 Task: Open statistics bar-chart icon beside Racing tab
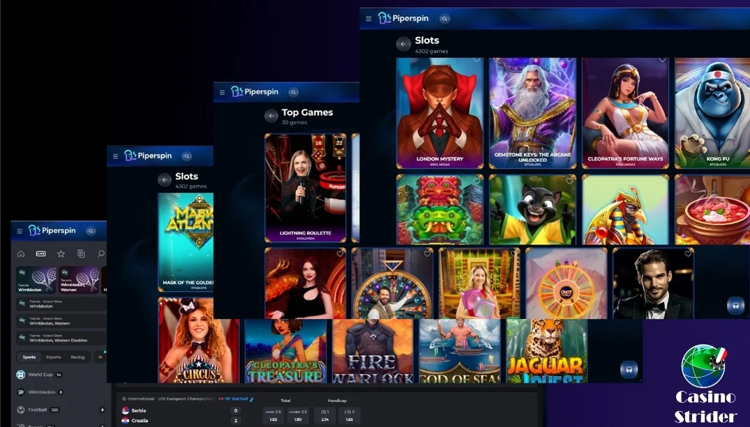click(x=100, y=357)
